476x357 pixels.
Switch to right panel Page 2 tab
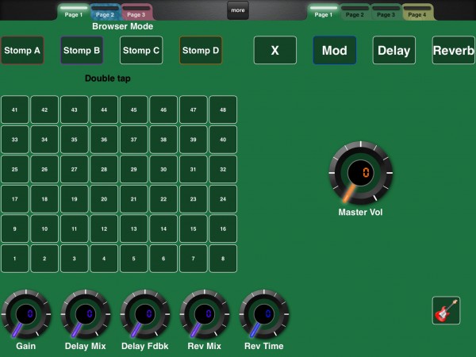tap(355, 12)
